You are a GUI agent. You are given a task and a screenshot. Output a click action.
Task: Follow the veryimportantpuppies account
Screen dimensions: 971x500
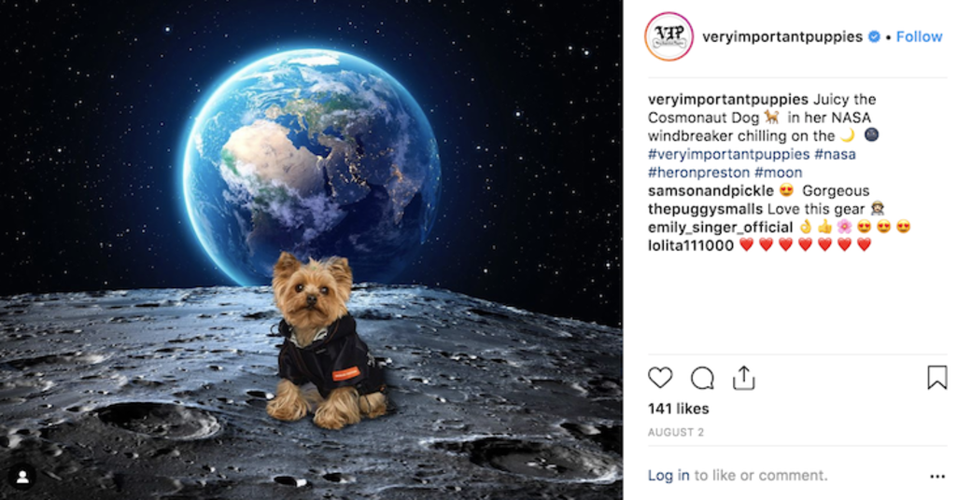919,36
